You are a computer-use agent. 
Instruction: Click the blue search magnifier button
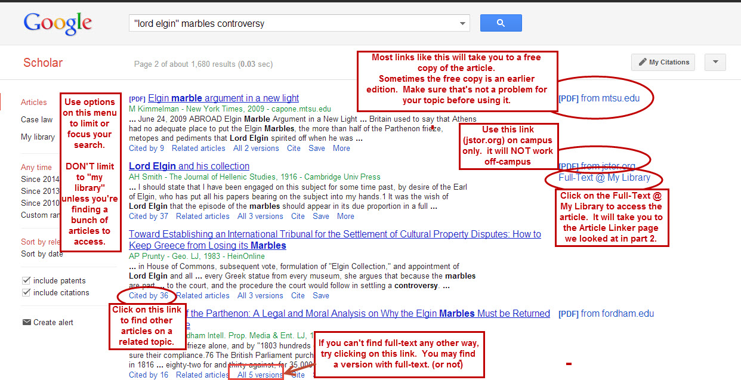point(501,23)
